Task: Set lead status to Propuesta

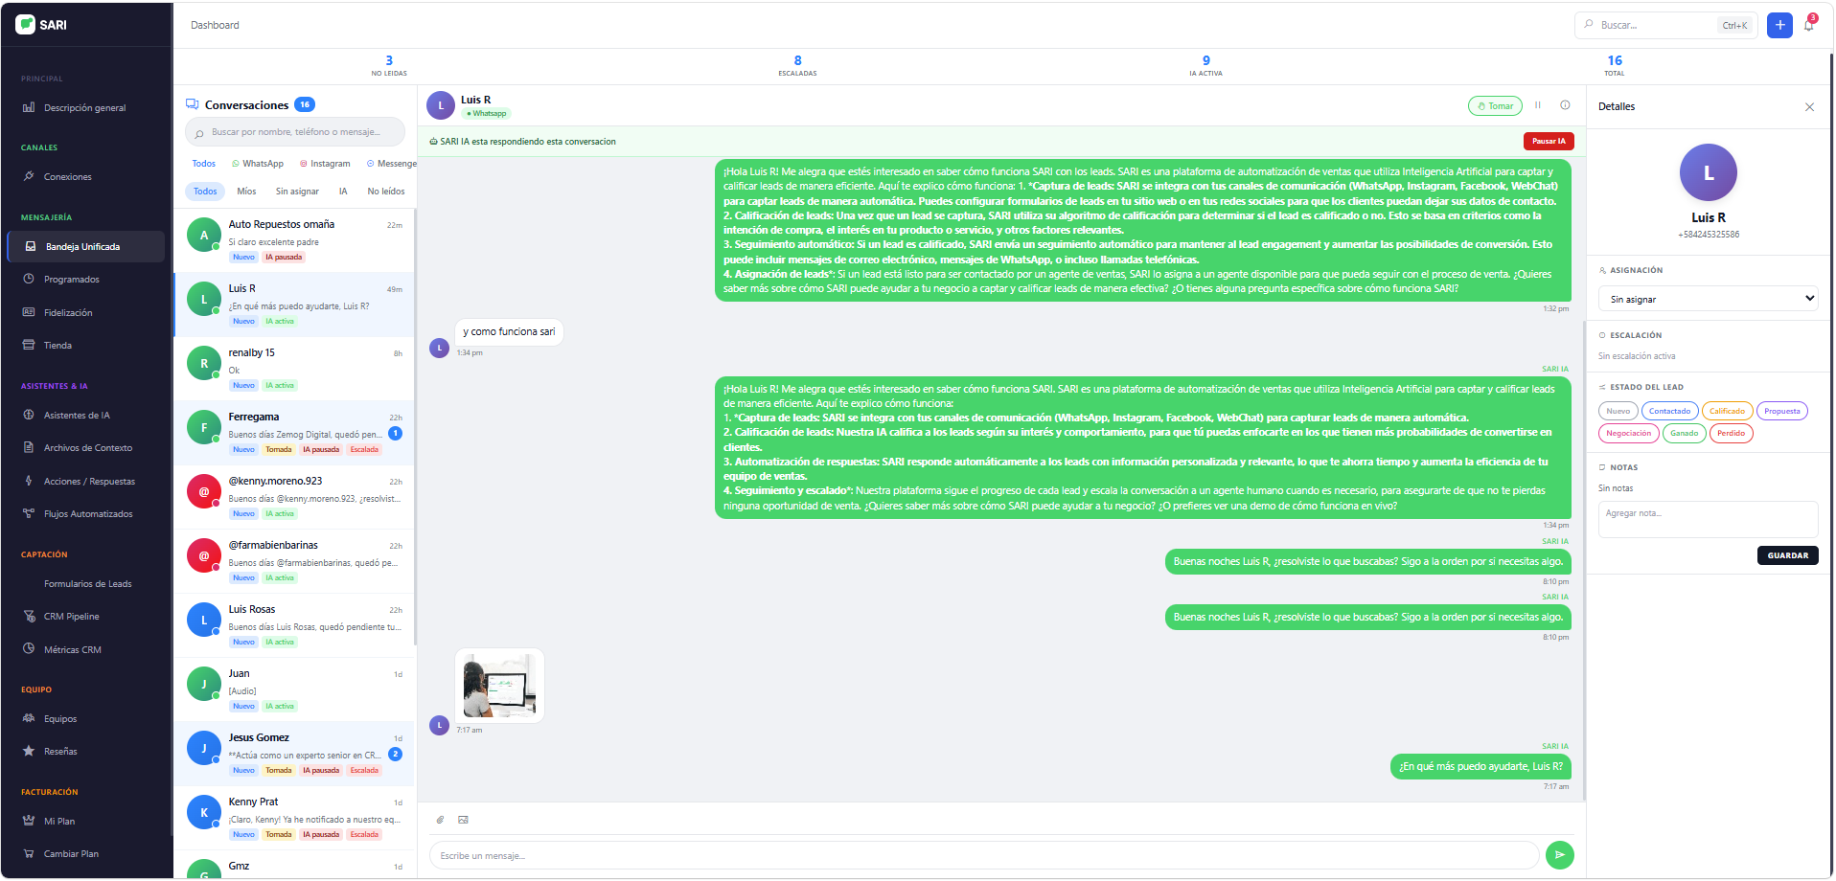Action: tap(1781, 412)
